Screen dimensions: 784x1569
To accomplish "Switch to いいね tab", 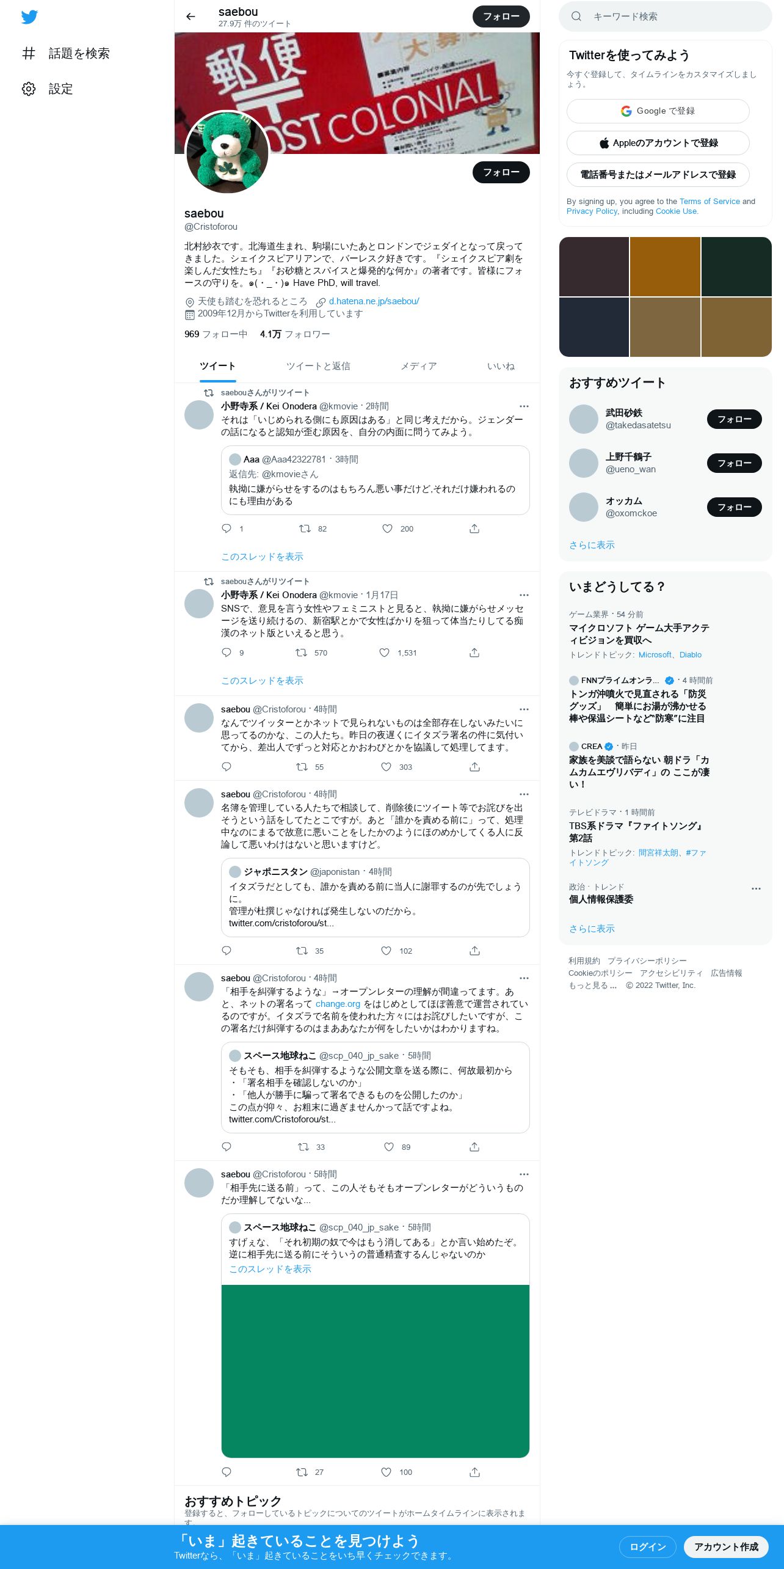I will [501, 366].
